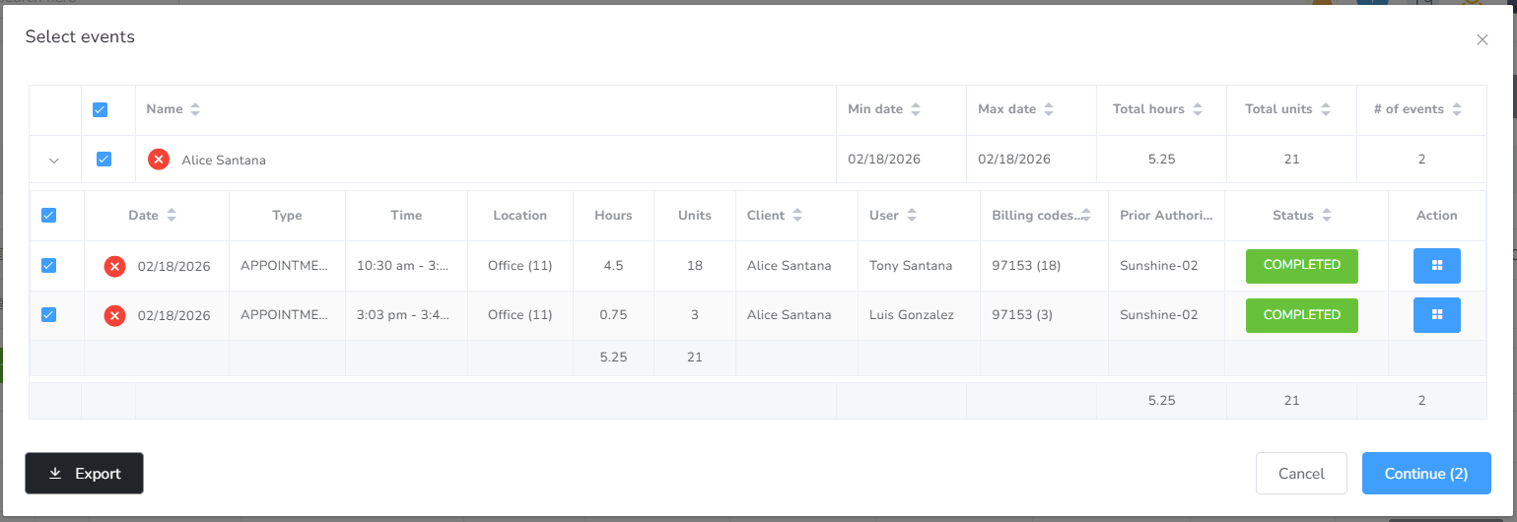Sort events by the Status column
Viewport: 1517px width, 522px height.
point(1327,216)
